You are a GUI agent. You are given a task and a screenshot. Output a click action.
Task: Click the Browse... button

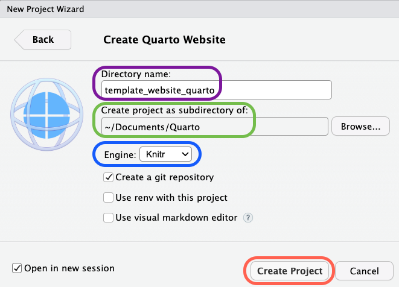pos(360,127)
